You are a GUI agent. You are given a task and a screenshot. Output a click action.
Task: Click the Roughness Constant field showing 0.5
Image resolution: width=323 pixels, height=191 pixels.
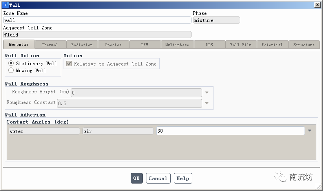click(x=130, y=103)
